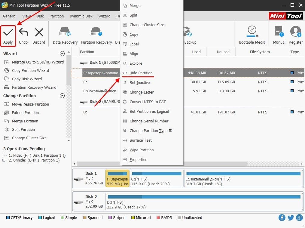Start Migrate OS to SSD/HD Wizard
The image size is (305, 228).
[34, 62]
